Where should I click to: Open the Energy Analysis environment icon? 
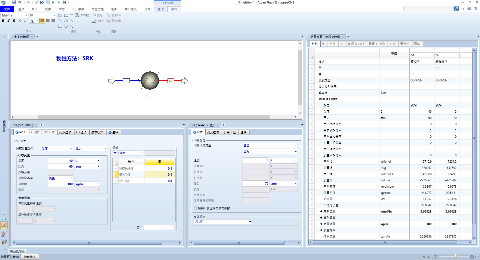click(4, 242)
